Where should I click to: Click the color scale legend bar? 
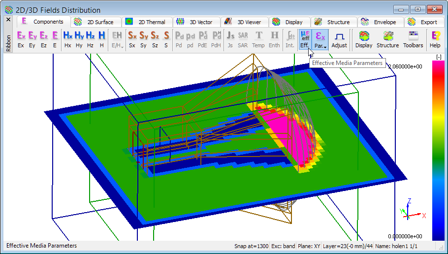pyautogui.click(x=438, y=148)
